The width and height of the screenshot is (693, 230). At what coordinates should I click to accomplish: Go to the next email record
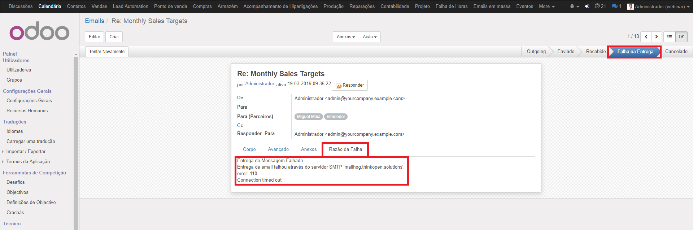[657, 37]
